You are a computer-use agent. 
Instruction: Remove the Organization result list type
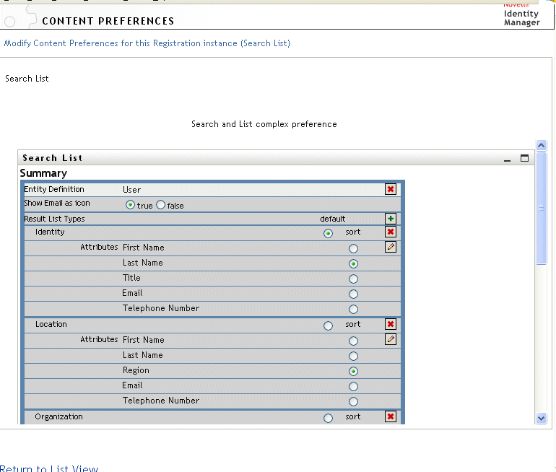(x=391, y=416)
